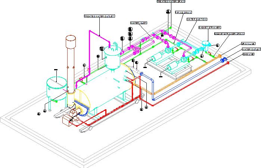Click the WATER OUTLET label
Screen dimensions: 261x168
pos(251,49)
